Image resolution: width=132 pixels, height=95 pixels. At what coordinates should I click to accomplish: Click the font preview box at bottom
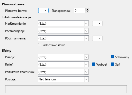66,89
